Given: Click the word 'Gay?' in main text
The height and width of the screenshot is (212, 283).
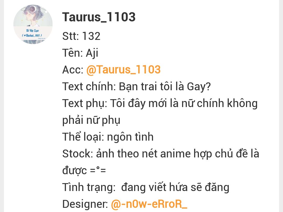Looking at the screenshot, I should tap(199, 87).
